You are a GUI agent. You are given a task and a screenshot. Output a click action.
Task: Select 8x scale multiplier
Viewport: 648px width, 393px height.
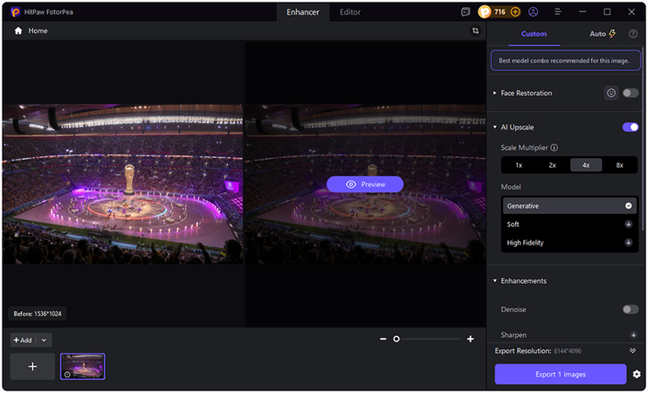[x=619, y=165]
